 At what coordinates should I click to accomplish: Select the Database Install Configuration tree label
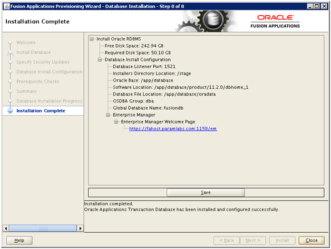pyautogui.click(x=138, y=60)
